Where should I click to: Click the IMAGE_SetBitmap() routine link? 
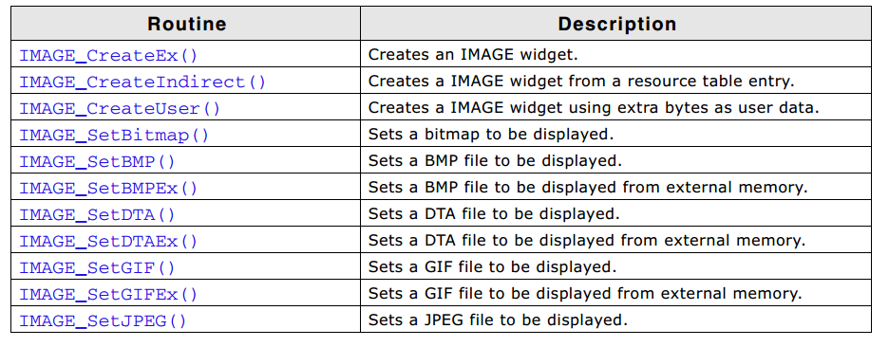[114, 136]
